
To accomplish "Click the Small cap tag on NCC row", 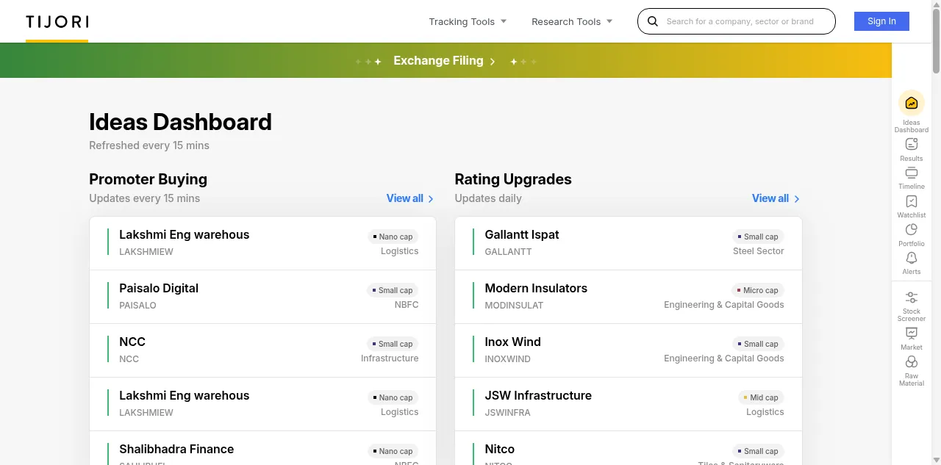I will point(393,344).
